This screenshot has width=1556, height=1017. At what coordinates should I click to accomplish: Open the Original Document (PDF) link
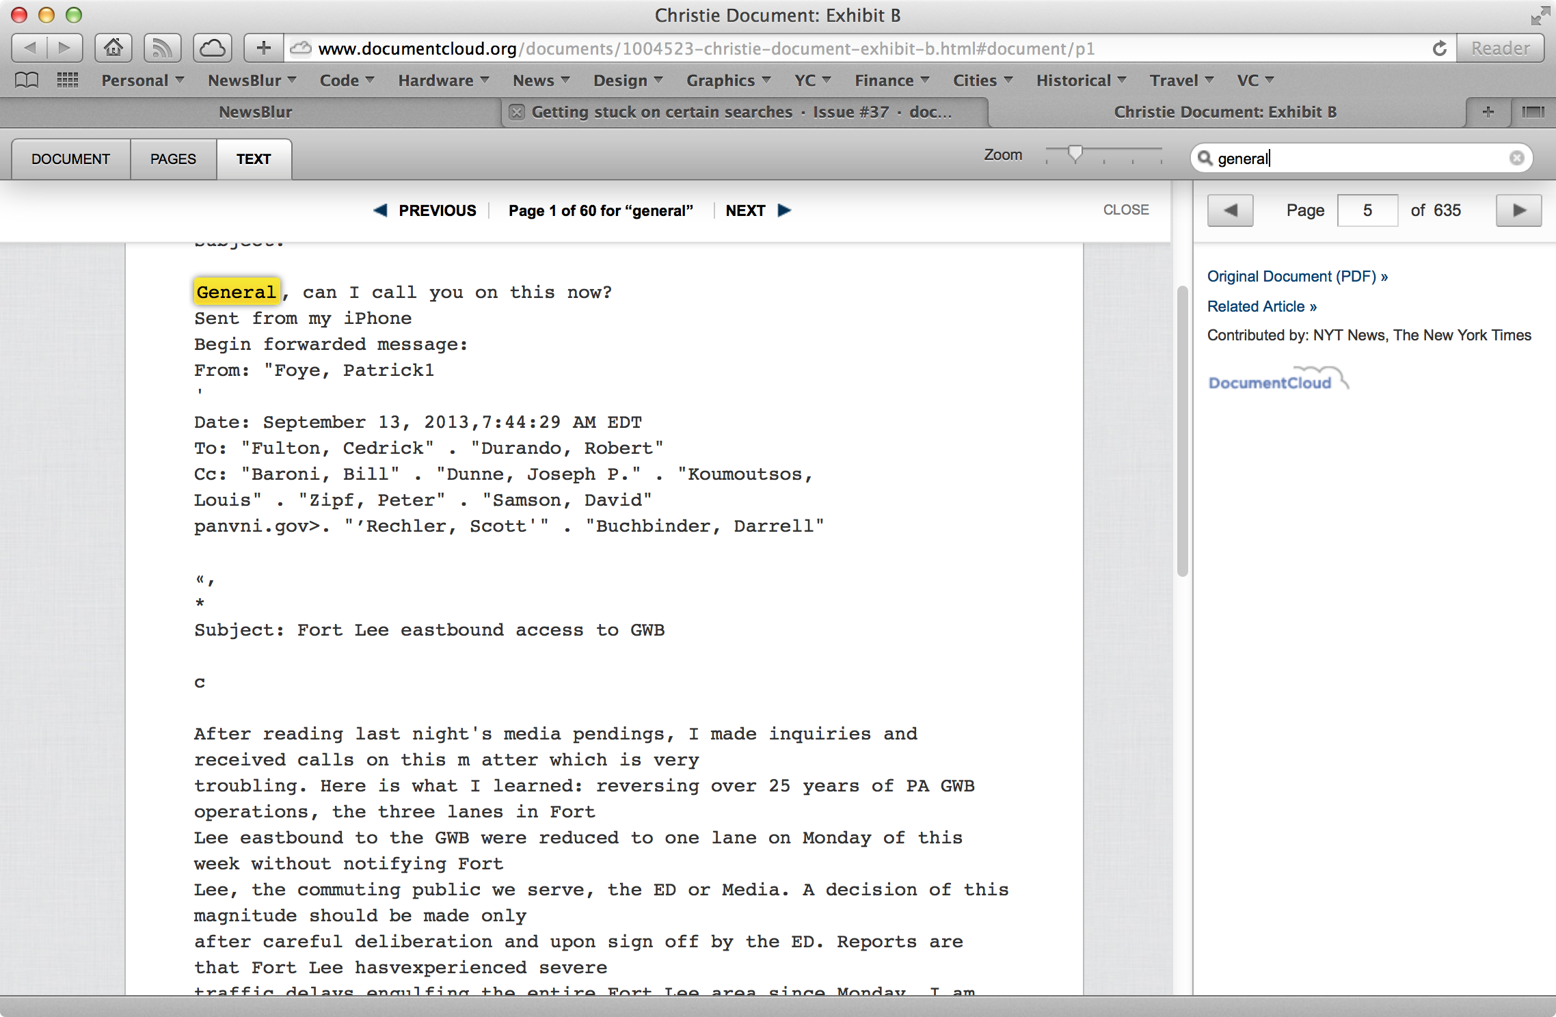tap(1297, 276)
